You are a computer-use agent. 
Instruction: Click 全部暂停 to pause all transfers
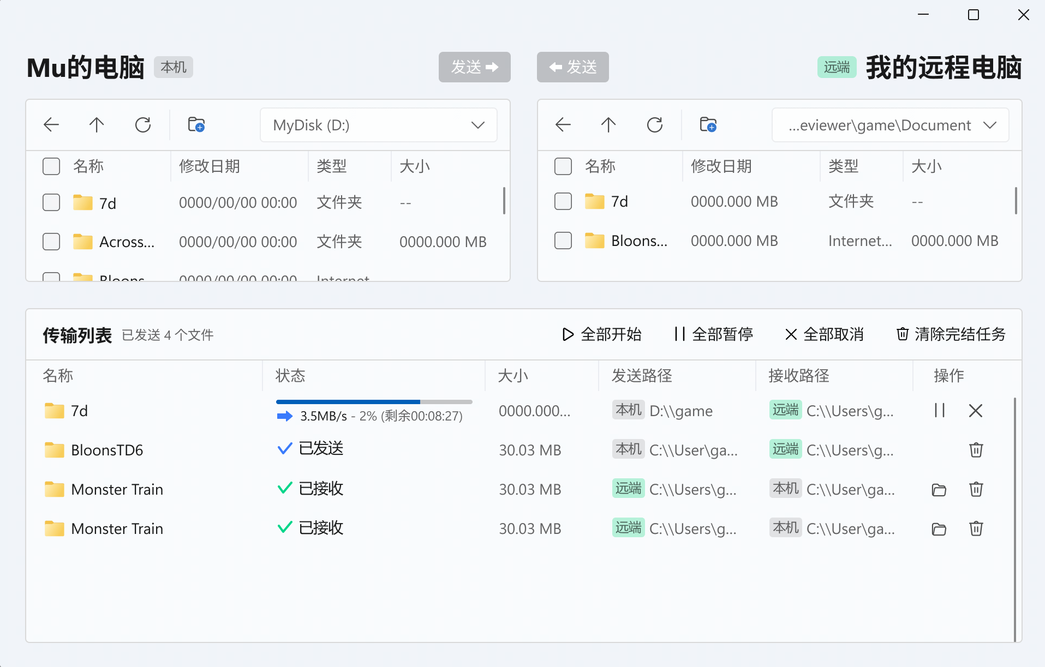click(714, 334)
